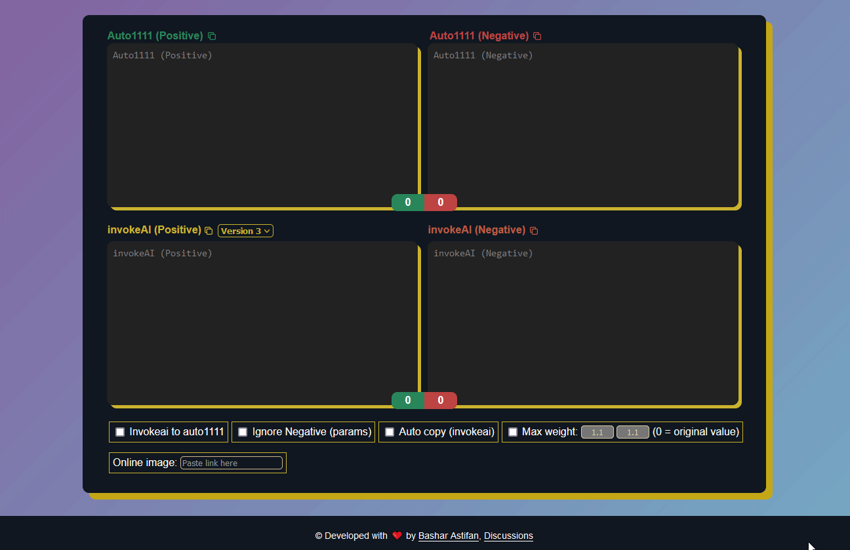Viewport: 850px width, 550px height.
Task: Copy the Auto1111 (Positive) prompt icon
Action: [x=212, y=36]
